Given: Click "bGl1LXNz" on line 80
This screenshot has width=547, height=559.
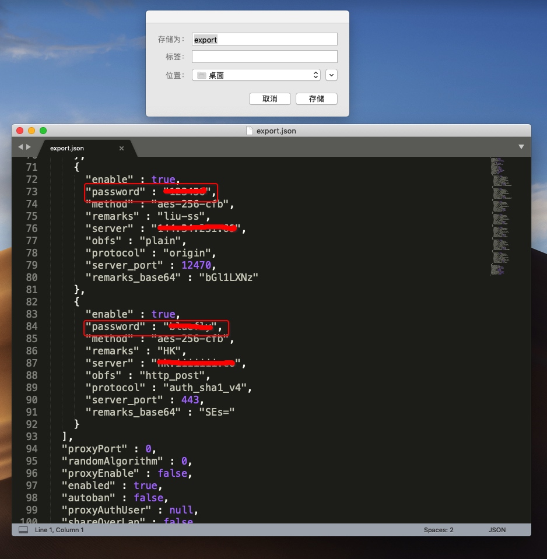Looking at the screenshot, I should [229, 277].
